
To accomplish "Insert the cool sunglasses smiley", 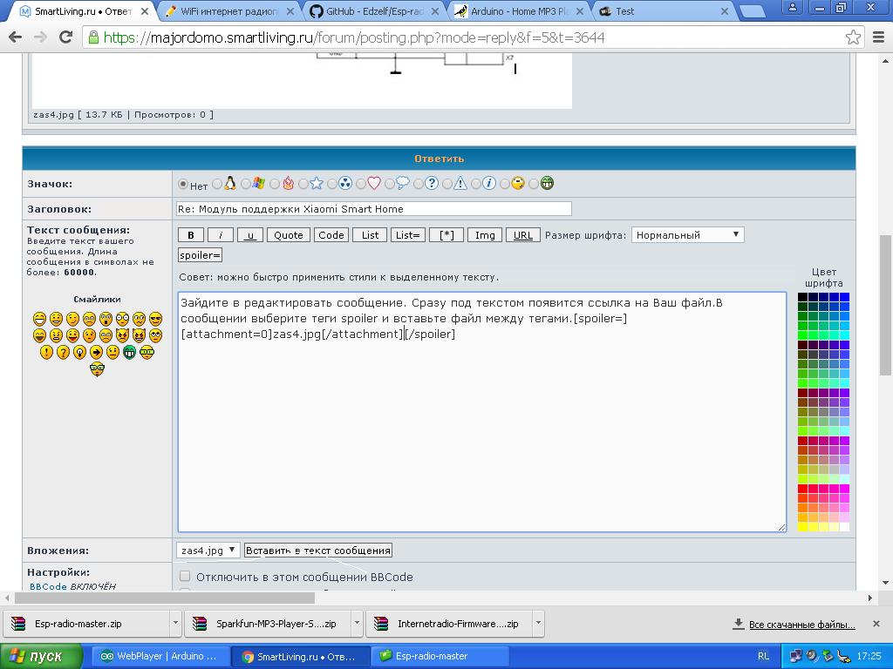I will 155,319.
